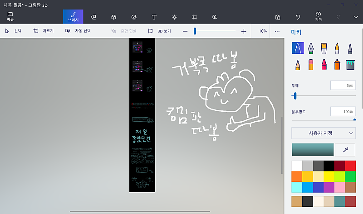Image resolution: width=363 pixels, height=214 pixels.
Task: Expand the 사용자 지정 material dropdown
Action: point(324,133)
